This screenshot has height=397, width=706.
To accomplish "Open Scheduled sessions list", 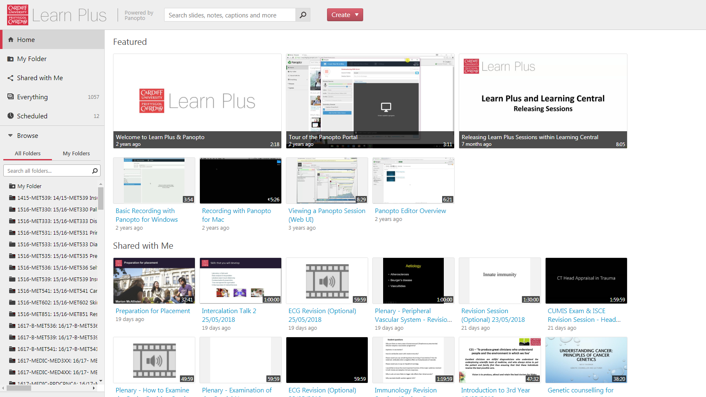I will tap(52, 116).
